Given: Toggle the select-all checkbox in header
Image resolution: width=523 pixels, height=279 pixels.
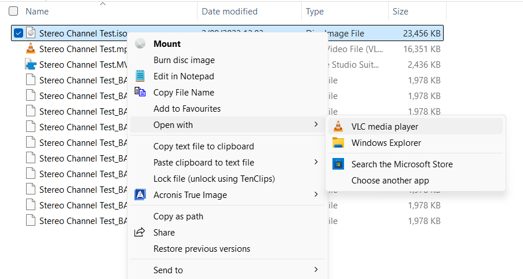Looking at the screenshot, I should (x=13, y=11).
